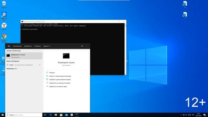Expand the Другие dropdown tab
The height and width of the screenshot is (117, 208).
click(47, 46)
